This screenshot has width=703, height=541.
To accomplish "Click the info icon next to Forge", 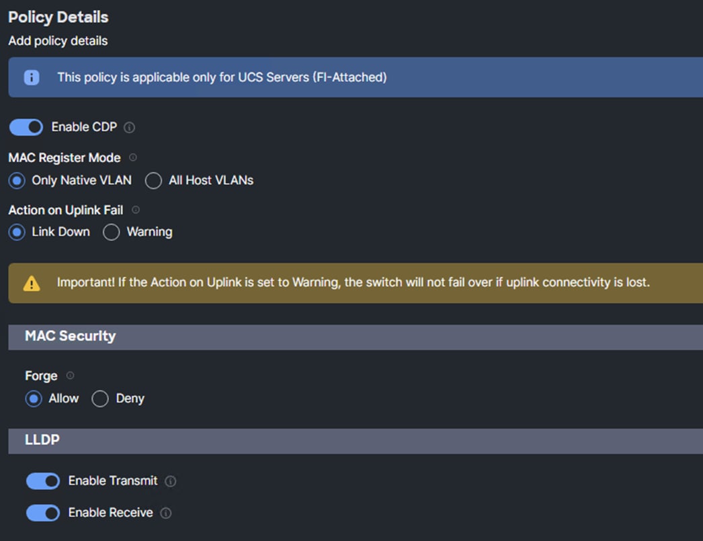I will point(70,376).
